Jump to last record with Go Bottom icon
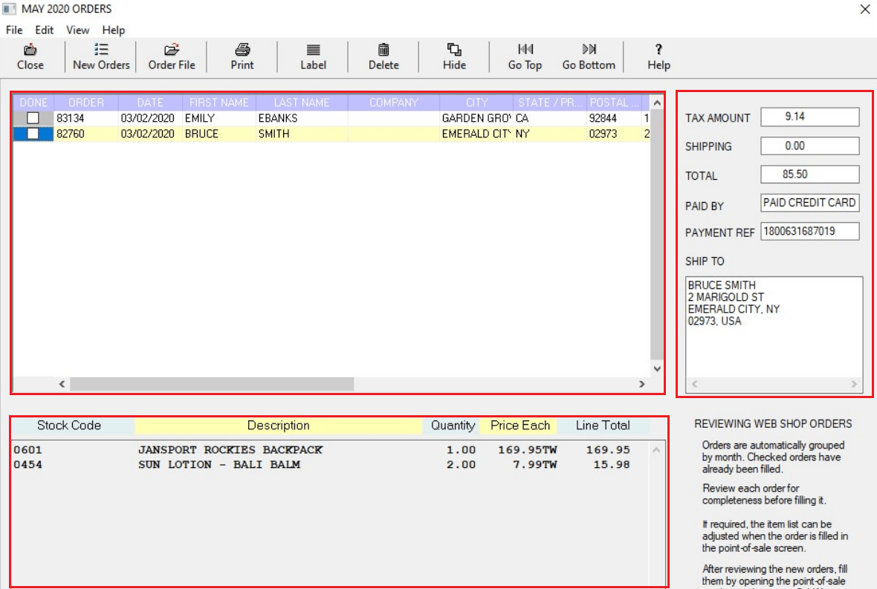877x589 pixels. click(588, 56)
